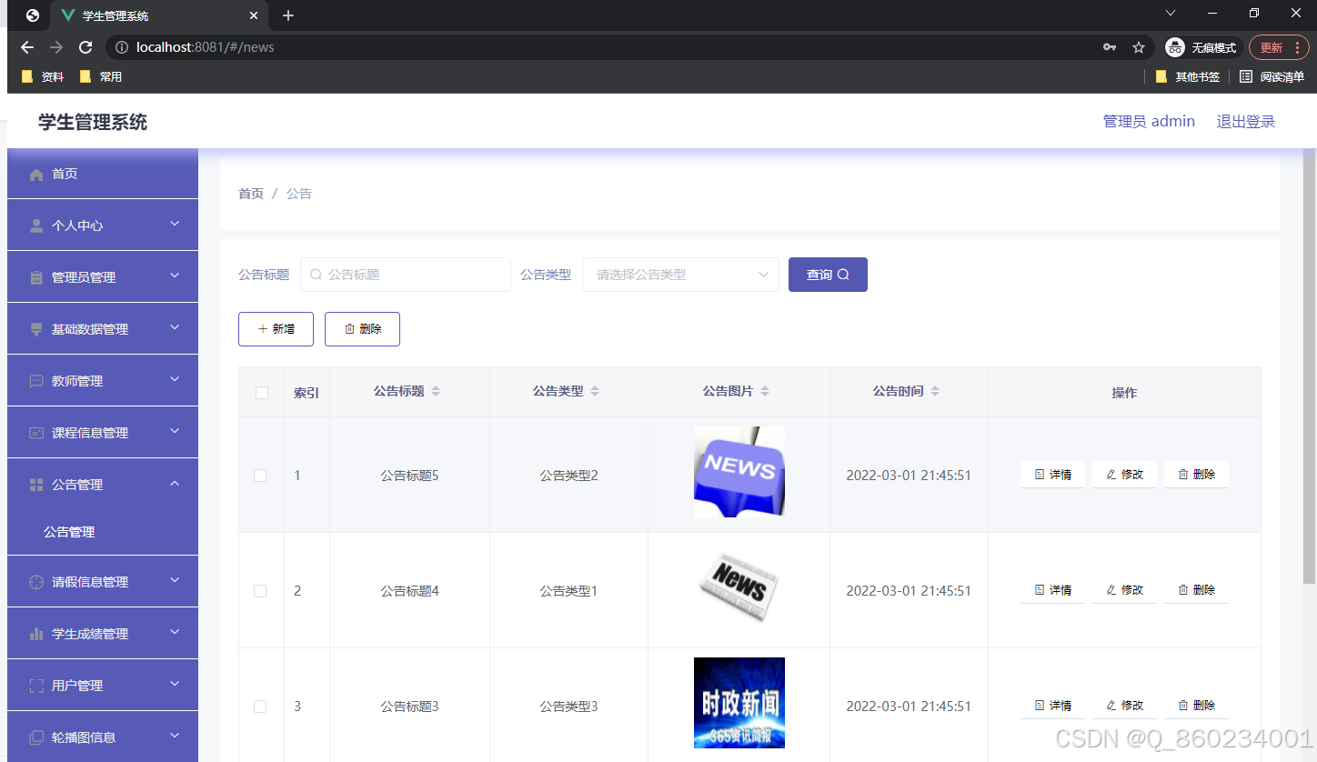1317x762 pixels.
Task: Open the 阅读清单 reading list
Action: click(1272, 77)
